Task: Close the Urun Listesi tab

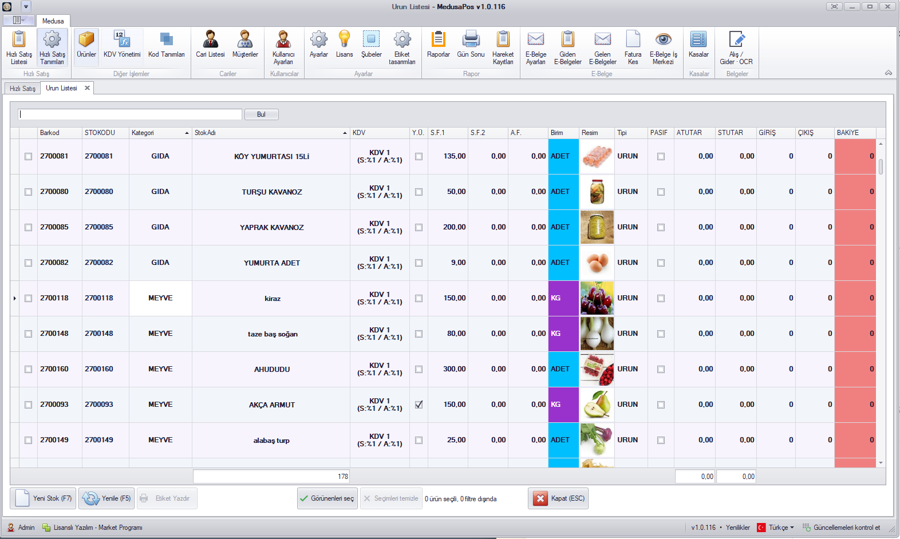Action: click(x=87, y=88)
